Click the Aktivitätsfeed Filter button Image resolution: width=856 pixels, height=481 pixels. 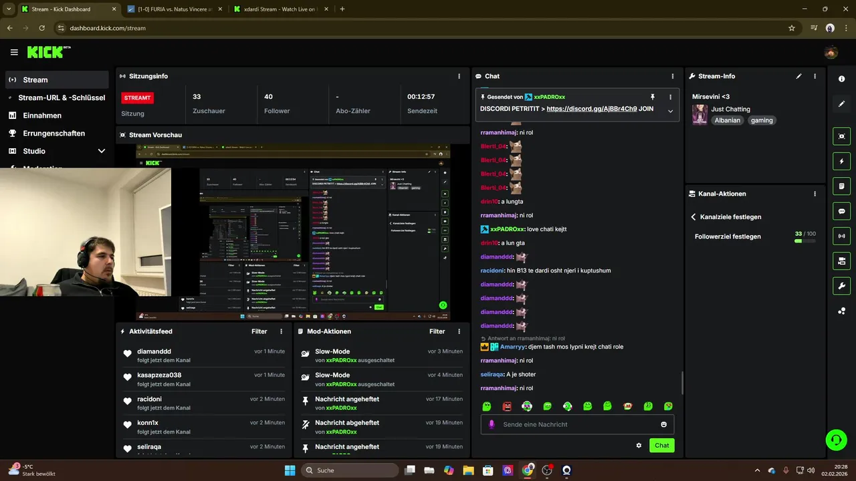pyautogui.click(x=259, y=331)
